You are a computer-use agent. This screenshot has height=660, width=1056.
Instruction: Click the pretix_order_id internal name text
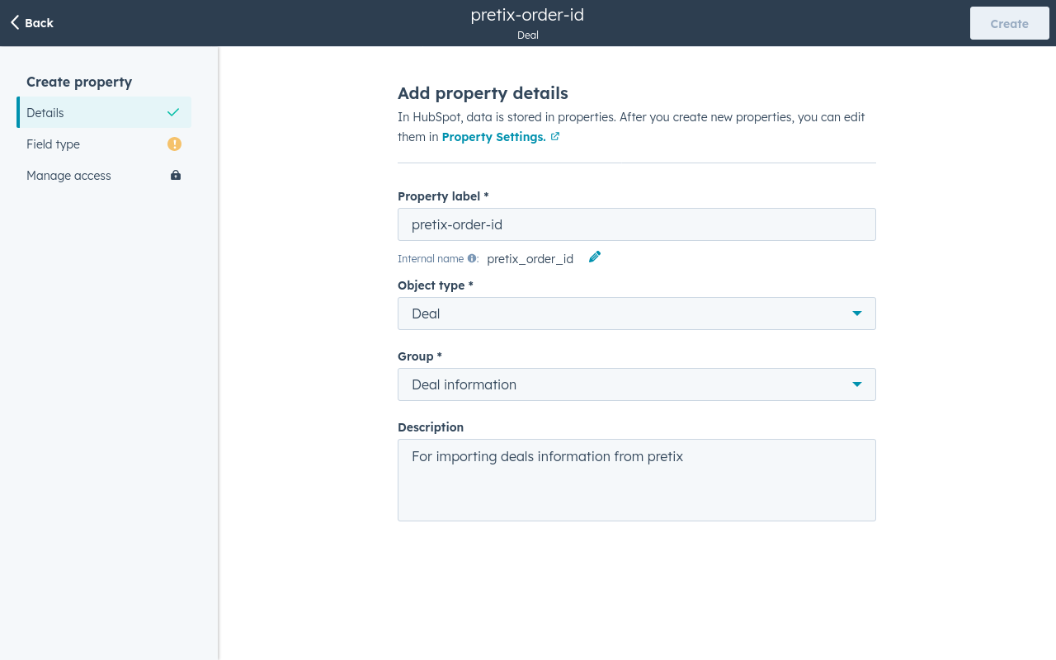(530, 259)
